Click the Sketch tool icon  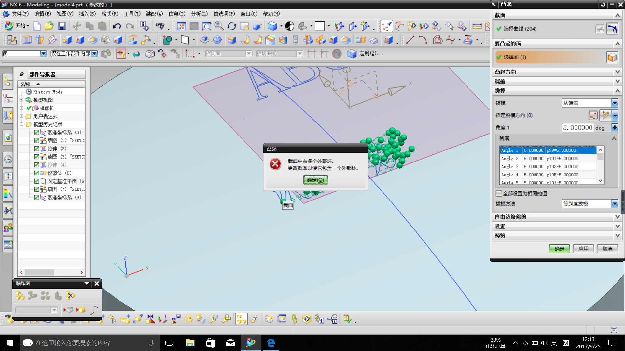[12, 40]
